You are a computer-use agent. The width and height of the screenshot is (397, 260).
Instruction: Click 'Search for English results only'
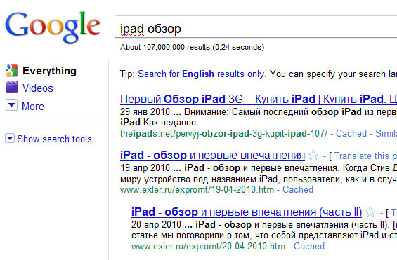point(201,74)
